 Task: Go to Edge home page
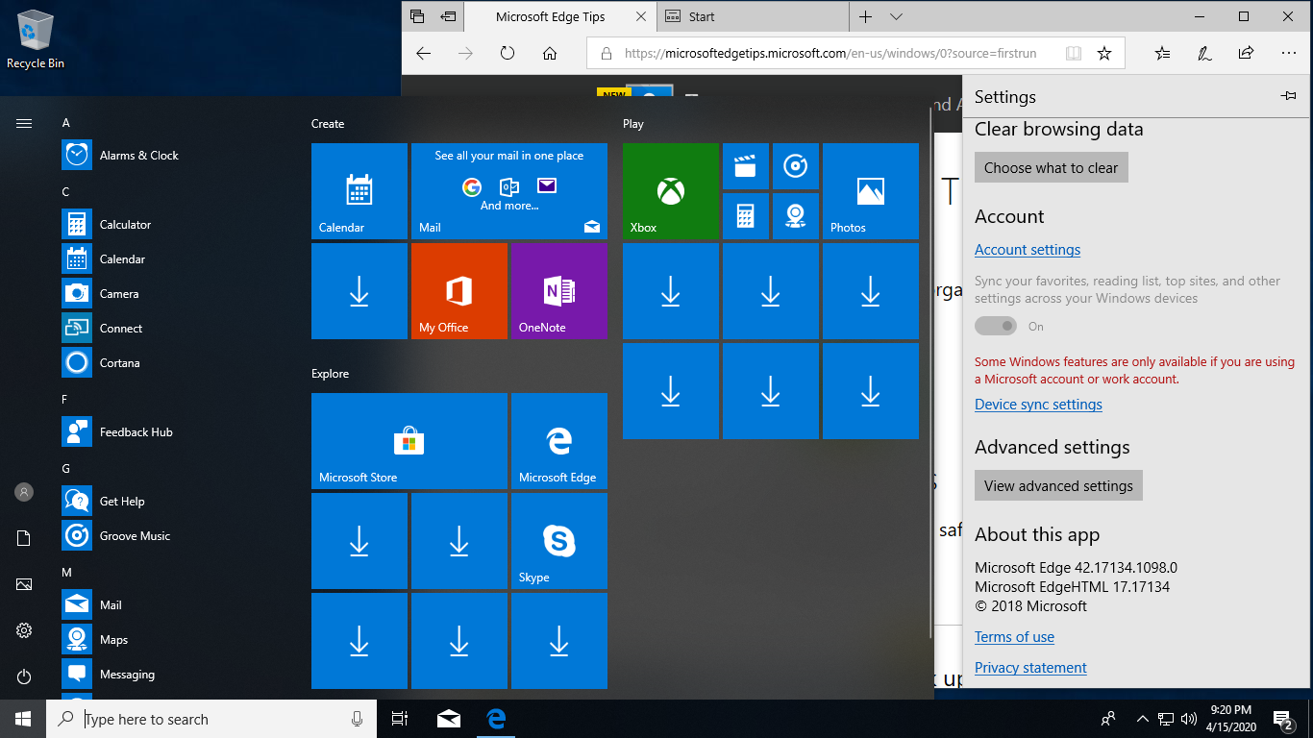(550, 54)
